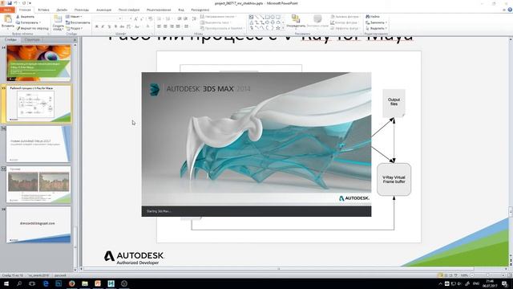The image size is (513, 289).
Task: Open Replace (Заменить) dropdown
Action: [376, 22]
